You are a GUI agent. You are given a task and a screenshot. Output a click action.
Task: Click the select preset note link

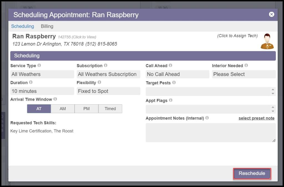tap(256, 118)
